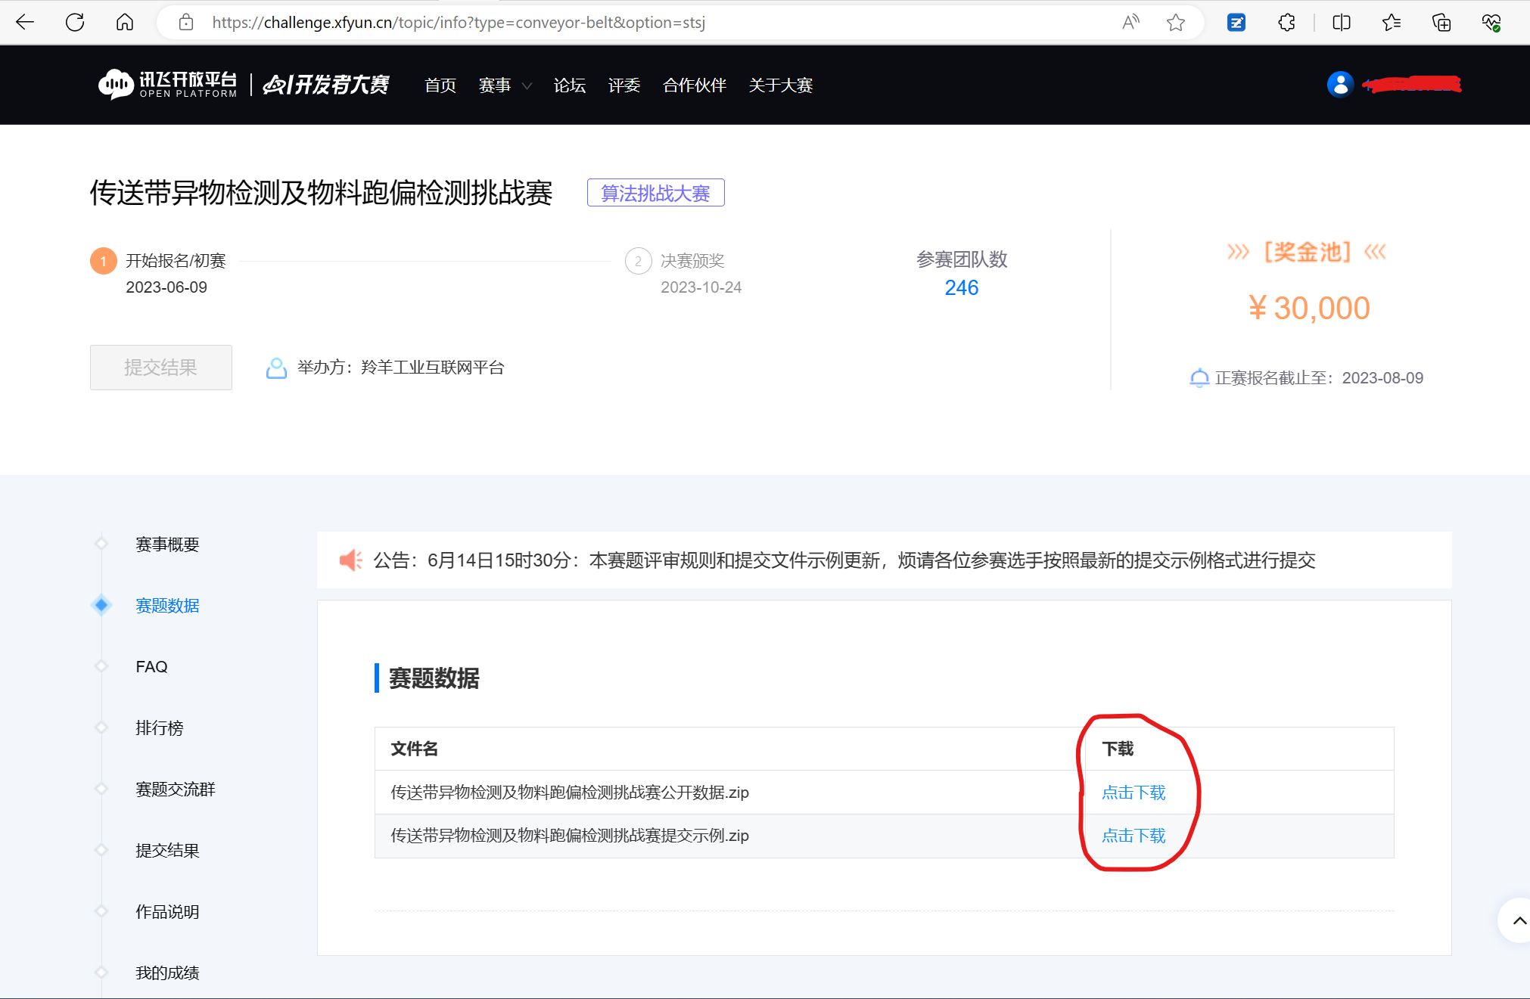Download 传送带异物检测公开数据.zip via 点击下载

[1134, 793]
